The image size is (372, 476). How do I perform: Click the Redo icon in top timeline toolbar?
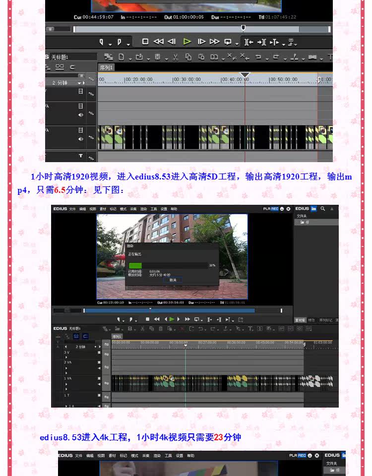[x=276, y=57]
